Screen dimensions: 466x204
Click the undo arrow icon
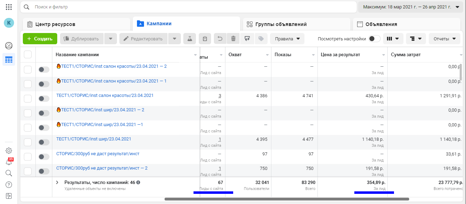[220, 39]
